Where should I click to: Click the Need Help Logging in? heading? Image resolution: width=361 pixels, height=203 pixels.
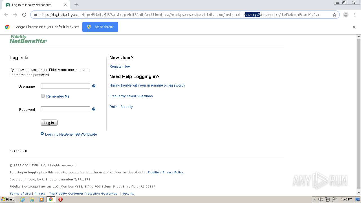[135, 76]
